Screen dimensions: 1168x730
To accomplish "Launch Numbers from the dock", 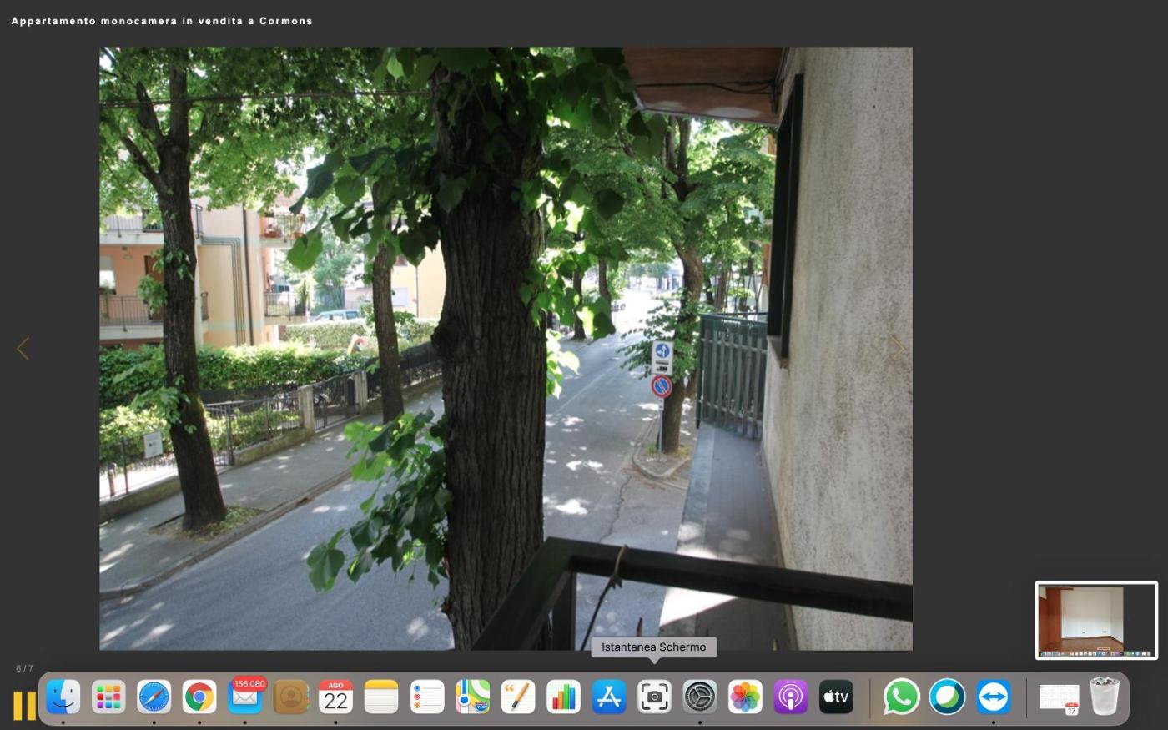I will (x=563, y=697).
